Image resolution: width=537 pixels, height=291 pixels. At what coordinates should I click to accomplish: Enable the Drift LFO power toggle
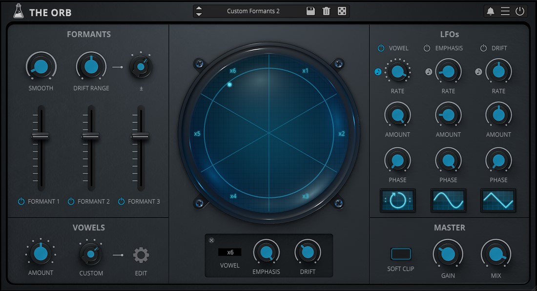pyautogui.click(x=483, y=48)
